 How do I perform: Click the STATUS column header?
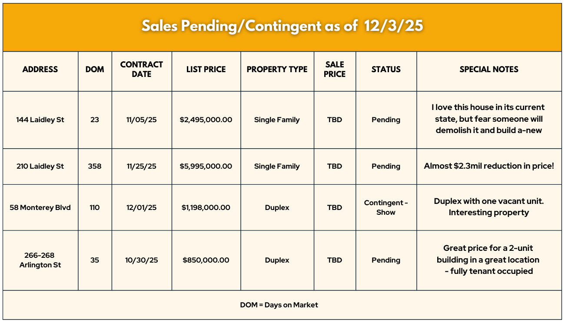386,70
